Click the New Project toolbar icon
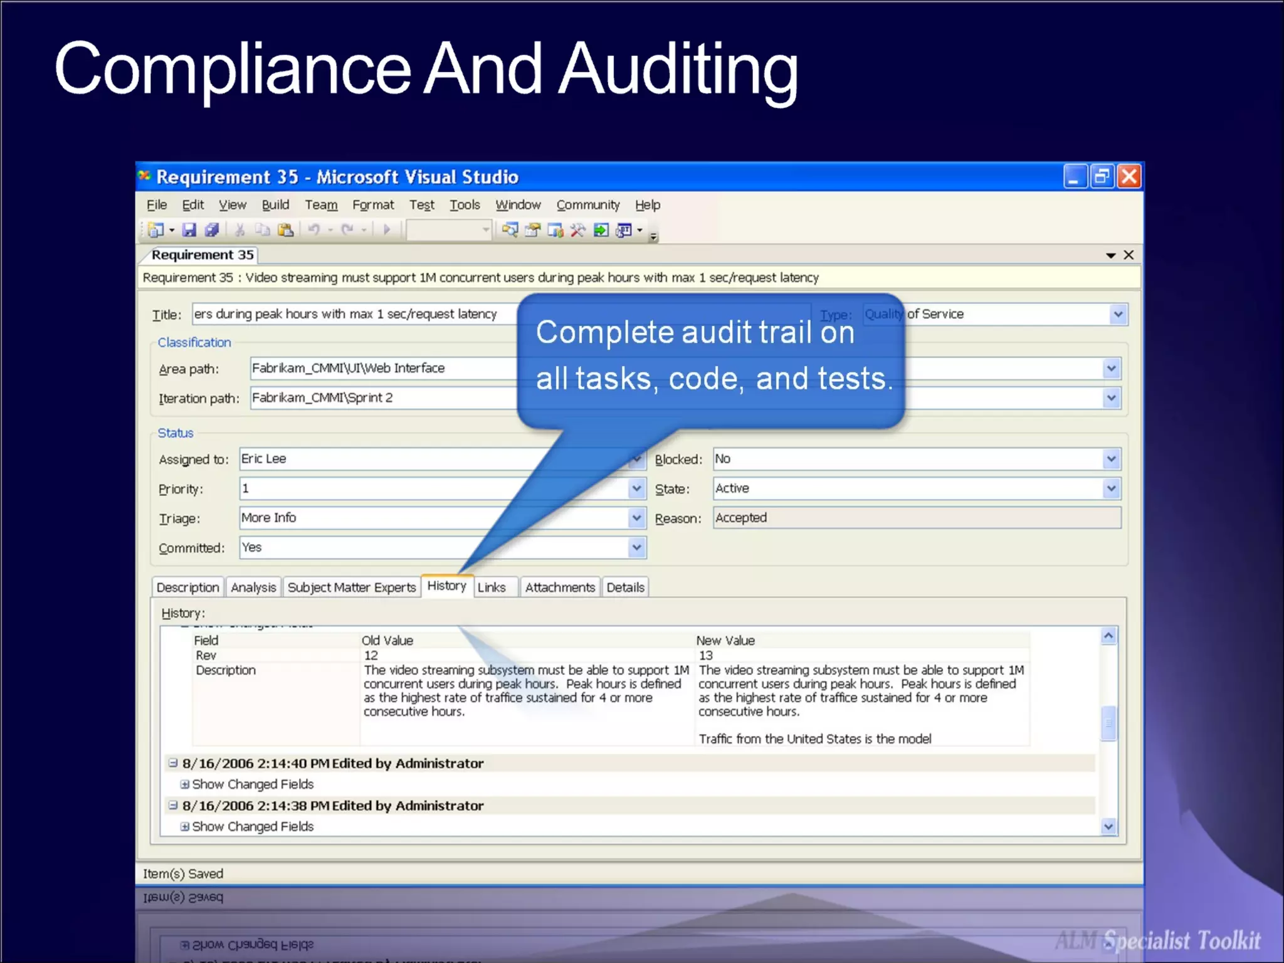 click(x=155, y=230)
